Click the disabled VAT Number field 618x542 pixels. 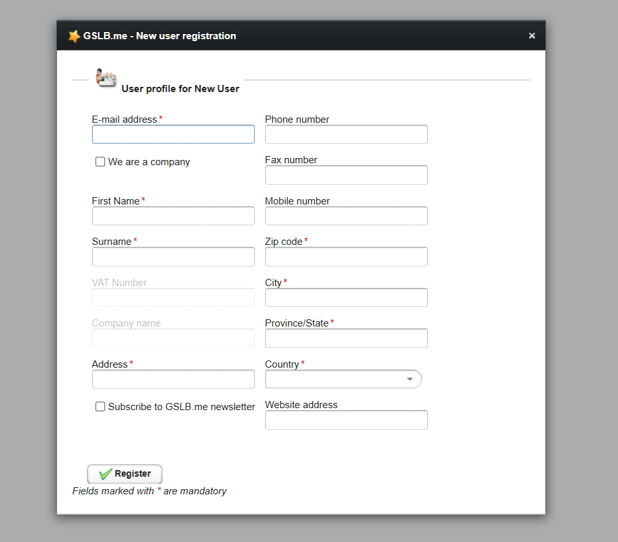tap(173, 298)
